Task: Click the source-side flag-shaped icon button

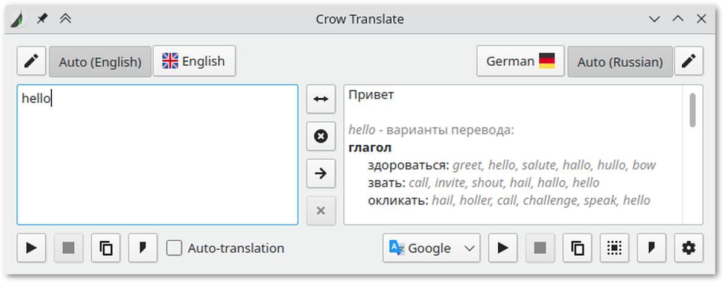Action: (143, 248)
